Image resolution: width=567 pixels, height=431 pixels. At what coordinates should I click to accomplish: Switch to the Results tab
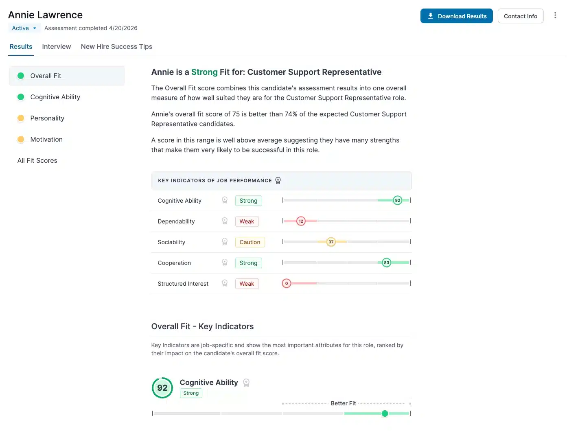click(x=21, y=47)
